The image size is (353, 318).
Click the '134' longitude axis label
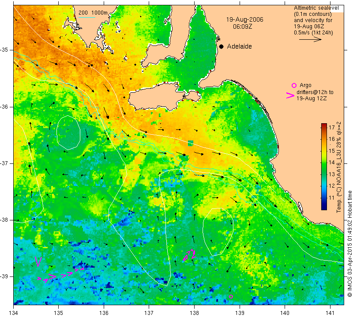tap(14, 313)
